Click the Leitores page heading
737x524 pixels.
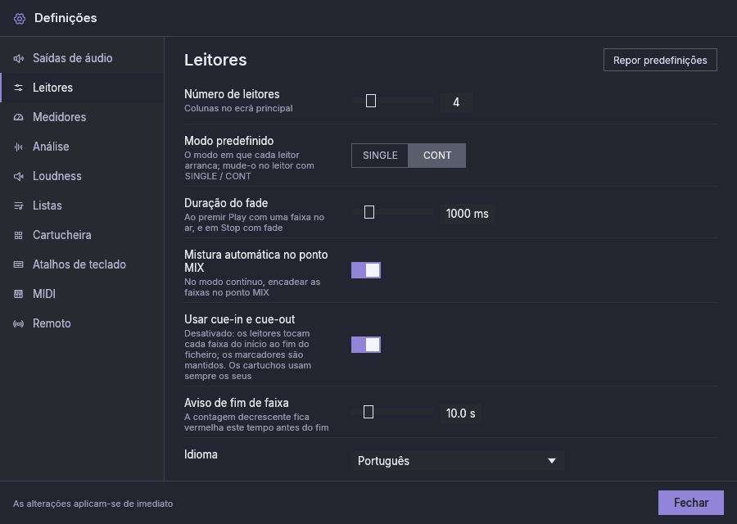(215, 60)
